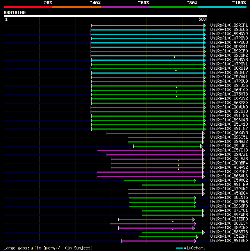This screenshot has width=250, height=251.
Task: Select UniRef100_Q8LNT5 label
Action: [229, 197]
